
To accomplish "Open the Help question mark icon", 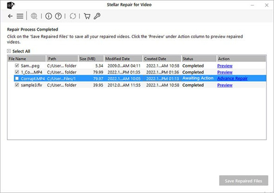I will (x=58, y=16).
